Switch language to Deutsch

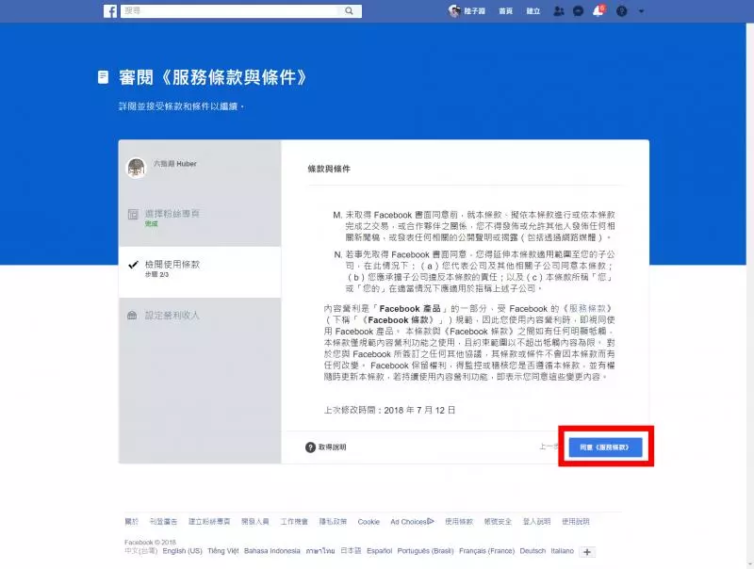pos(533,551)
